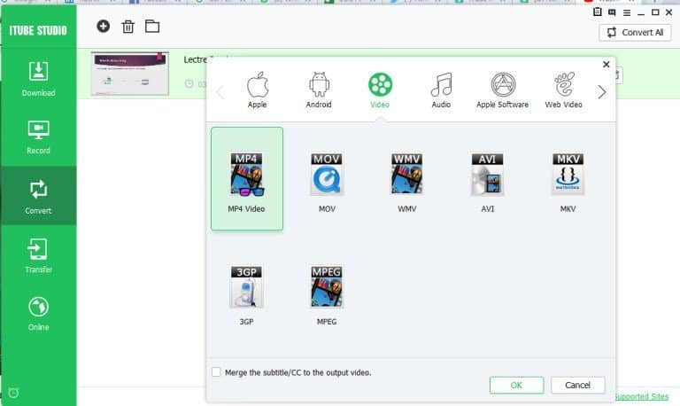Image resolution: width=680 pixels, height=406 pixels.
Task: Open the hamburger menu in title bar
Action: click(627, 12)
